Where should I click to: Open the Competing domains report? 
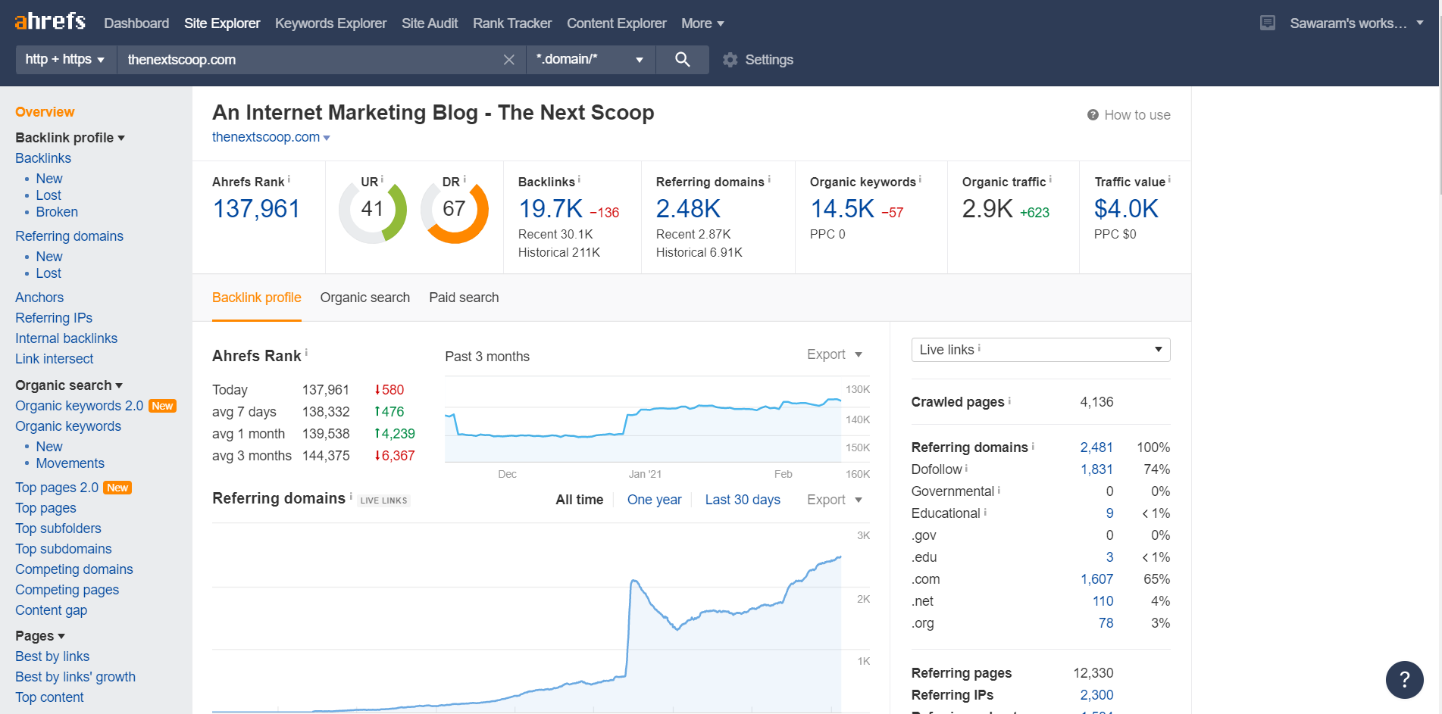click(74, 569)
